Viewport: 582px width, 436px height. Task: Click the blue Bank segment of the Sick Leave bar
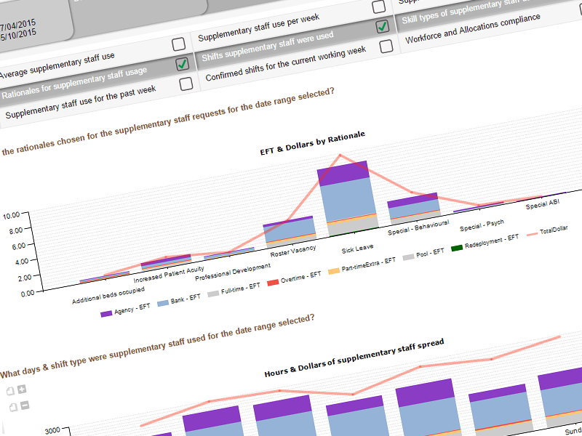[348, 199]
